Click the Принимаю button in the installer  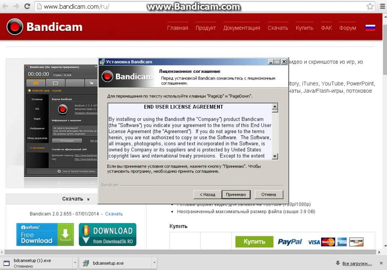pos(236,195)
